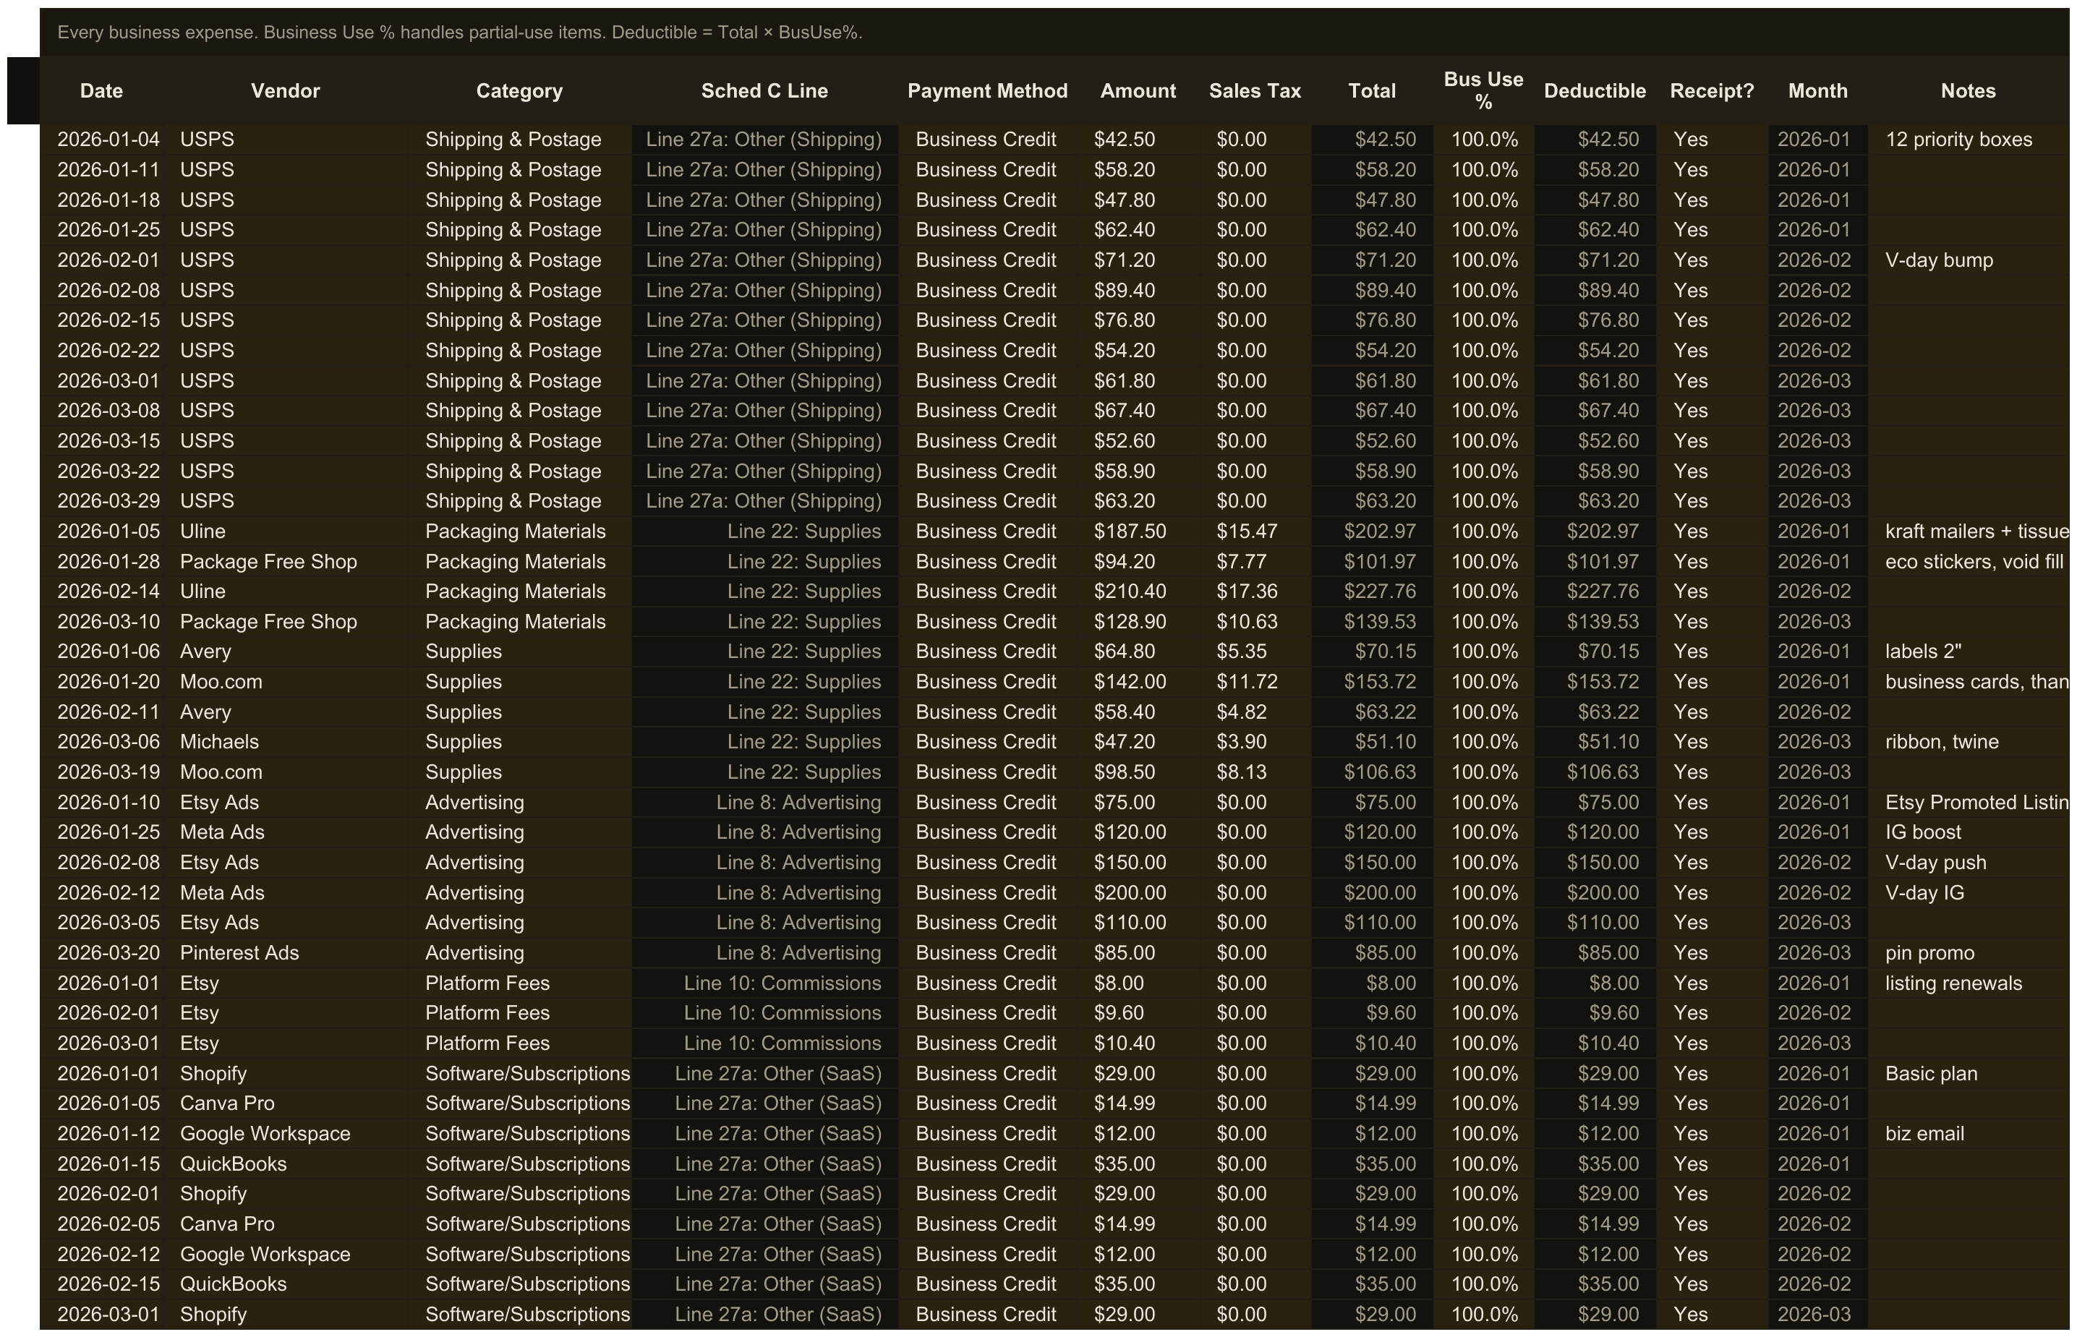The height and width of the screenshot is (1337, 2077).
Task: Select QuickBooks on 2026-02-15
Action: click(x=286, y=1283)
